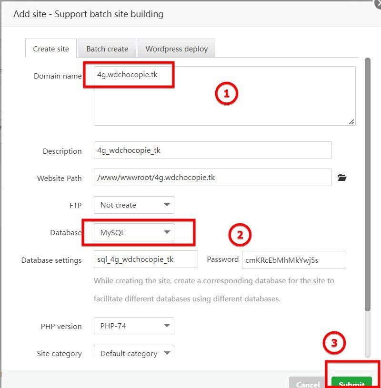Edit the Website Path field
Viewport: 381px width, 388px height.
[x=212, y=178]
